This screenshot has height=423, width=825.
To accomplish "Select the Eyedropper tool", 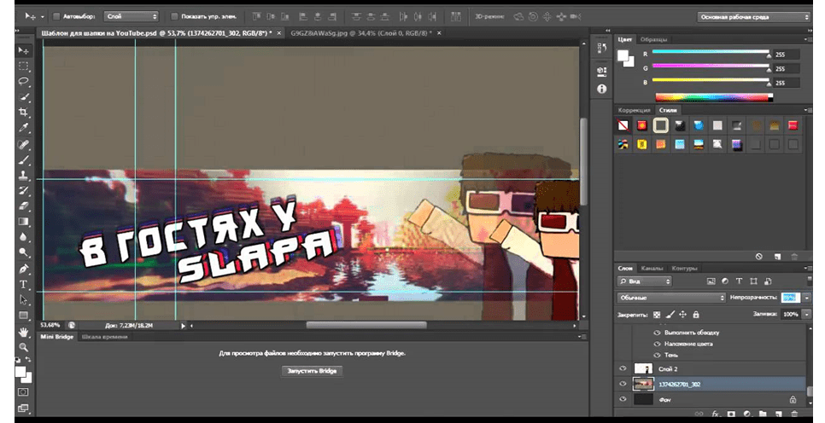I will click(x=23, y=128).
